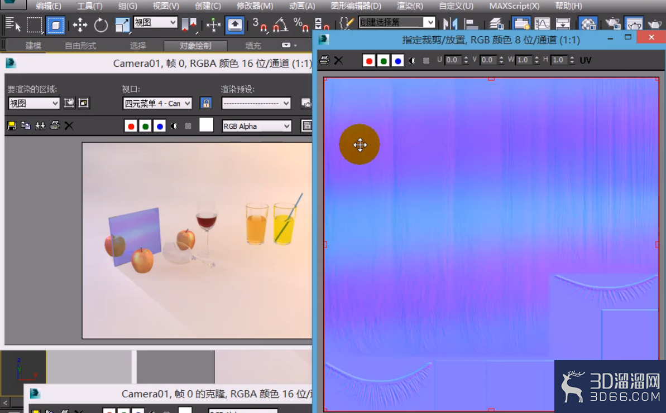Click the Select and Manipulate icon
Image resolution: width=666 pixels, height=413 pixels.
(213, 25)
